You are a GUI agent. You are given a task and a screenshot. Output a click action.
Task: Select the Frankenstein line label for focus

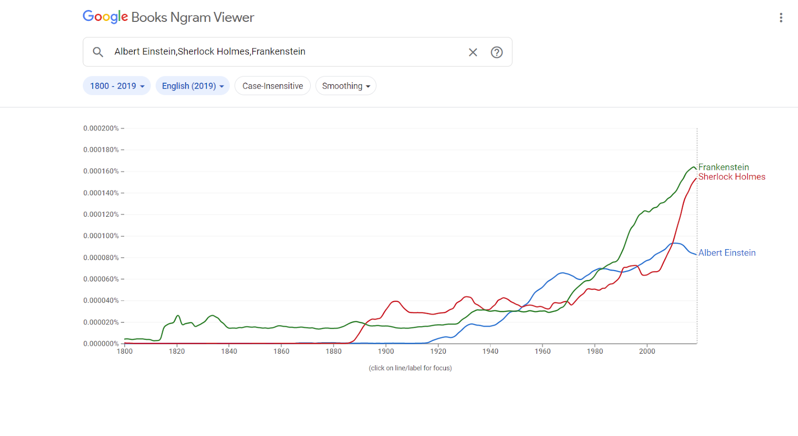(723, 167)
